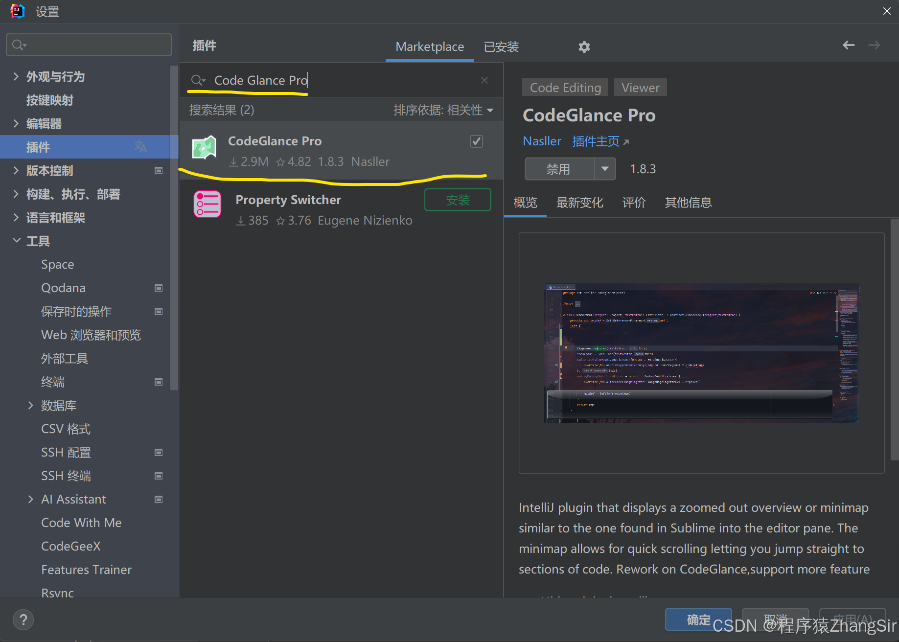Go back with the left arrow

849,45
